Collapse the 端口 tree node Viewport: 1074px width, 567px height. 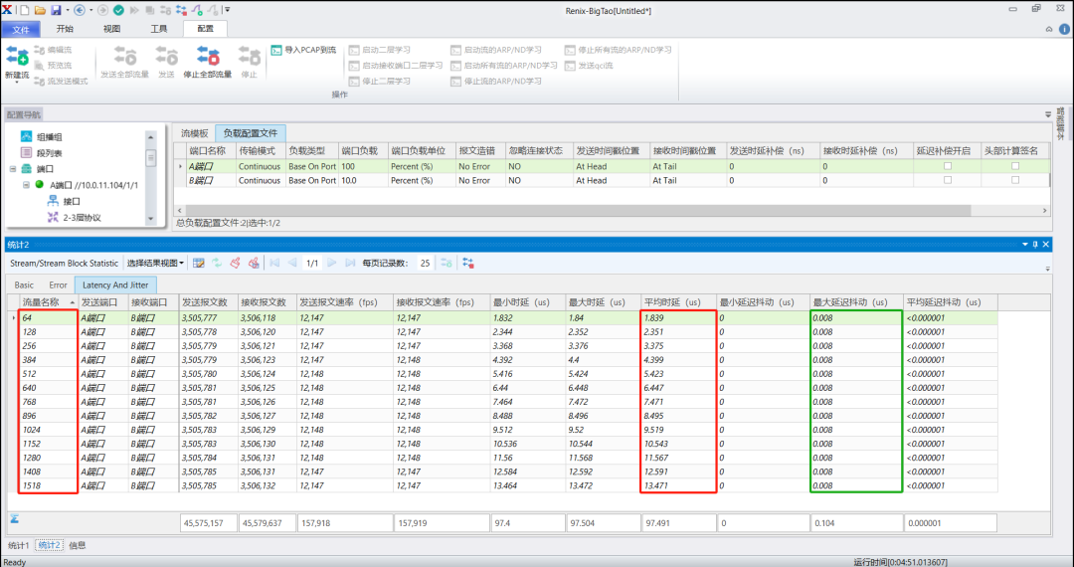pyautogui.click(x=13, y=168)
